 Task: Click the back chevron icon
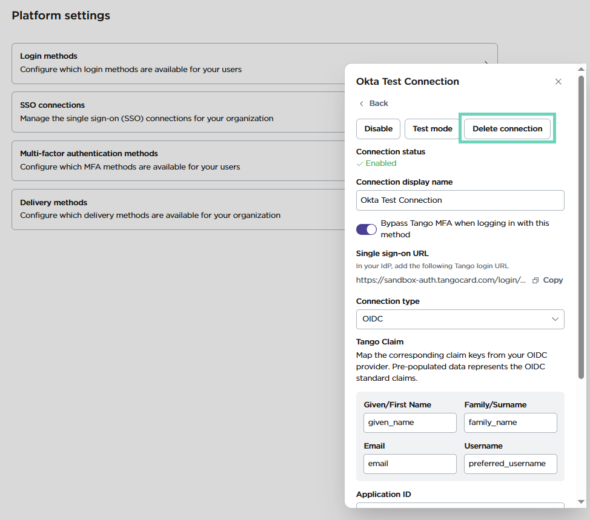[361, 104]
